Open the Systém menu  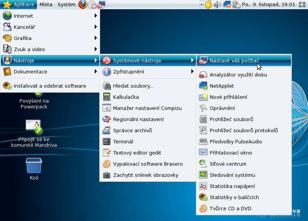tap(66, 5)
